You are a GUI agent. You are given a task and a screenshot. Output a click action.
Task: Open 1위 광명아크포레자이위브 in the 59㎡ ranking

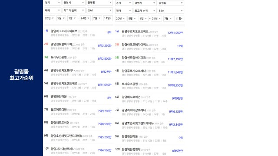pos(78,33)
